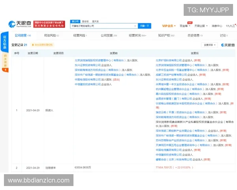Open 成都工投资产经营有限公司 link
This screenshot has width=237, height=190.
(x=171, y=75)
